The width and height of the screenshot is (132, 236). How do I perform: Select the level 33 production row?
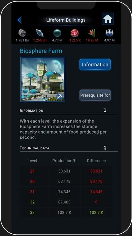(x=66, y=213)
